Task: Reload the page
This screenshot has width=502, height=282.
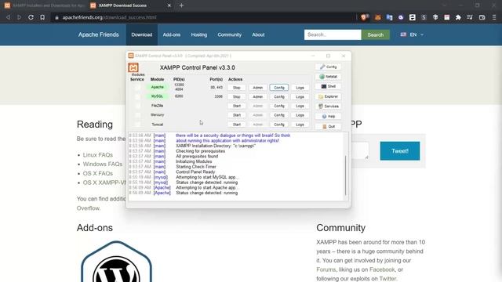Action: click(x=31, y=17)
